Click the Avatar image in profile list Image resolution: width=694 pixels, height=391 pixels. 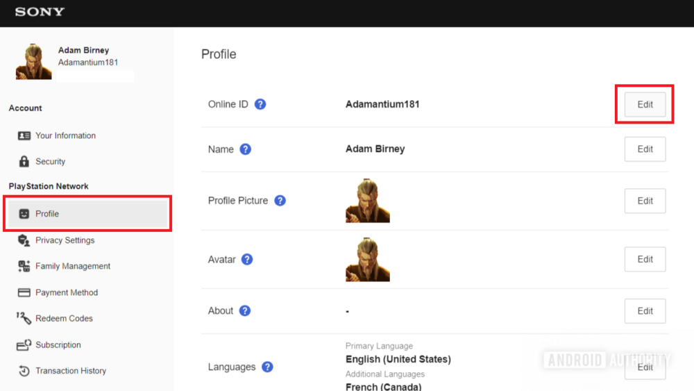coord(368,259)
